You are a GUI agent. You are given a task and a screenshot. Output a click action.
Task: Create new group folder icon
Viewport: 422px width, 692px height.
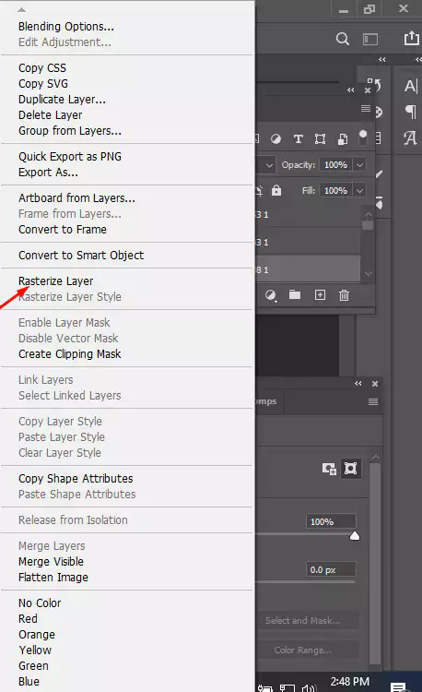point(295,294)
